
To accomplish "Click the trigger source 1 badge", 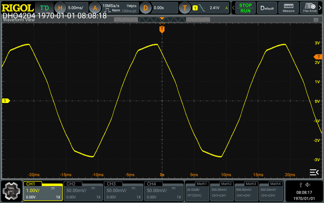I will [195, 8].
